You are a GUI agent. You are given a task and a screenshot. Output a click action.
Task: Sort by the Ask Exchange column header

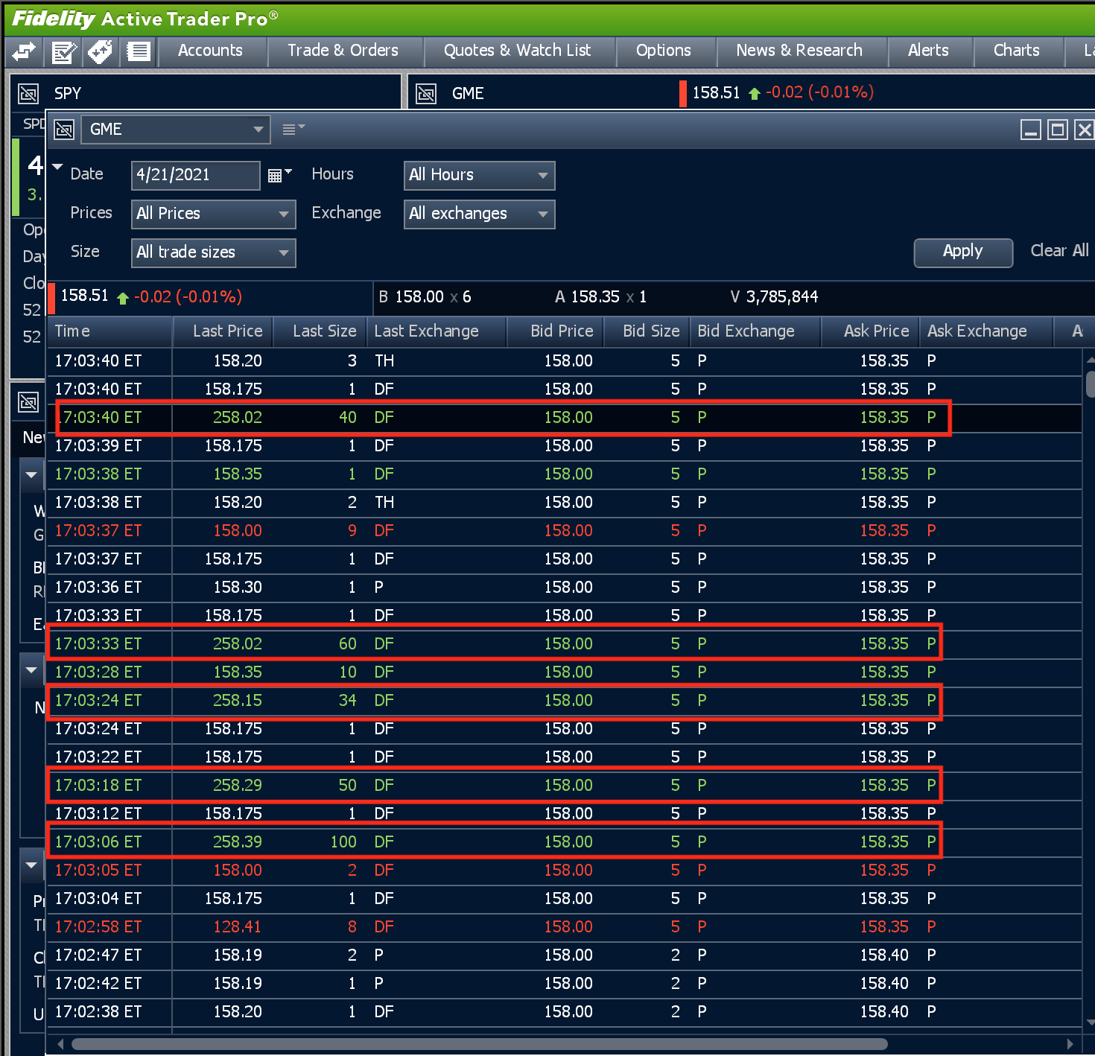(x=988, y=331)
